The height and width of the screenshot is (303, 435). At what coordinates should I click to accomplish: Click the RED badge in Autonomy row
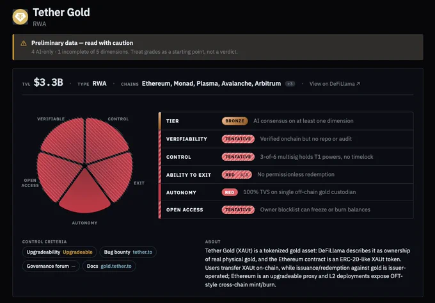pos(230,192)
